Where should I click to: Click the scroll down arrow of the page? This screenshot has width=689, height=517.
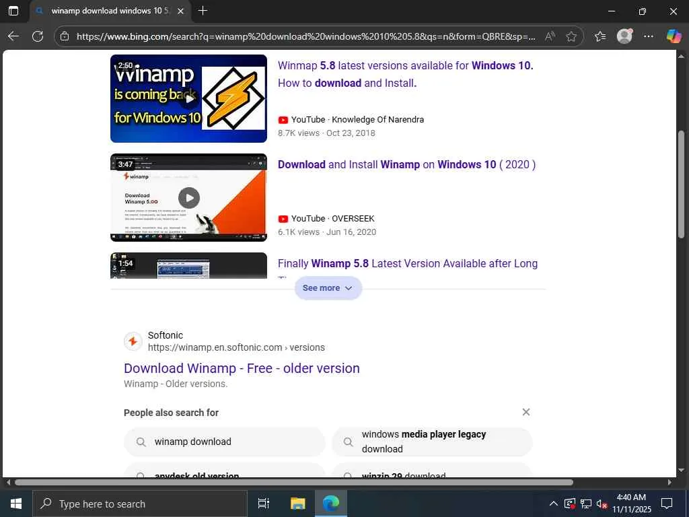tap(681, 471)
